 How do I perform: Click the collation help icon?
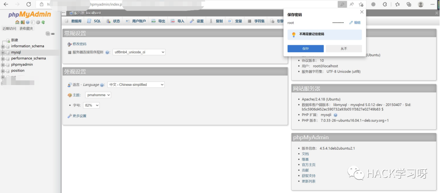107,52
